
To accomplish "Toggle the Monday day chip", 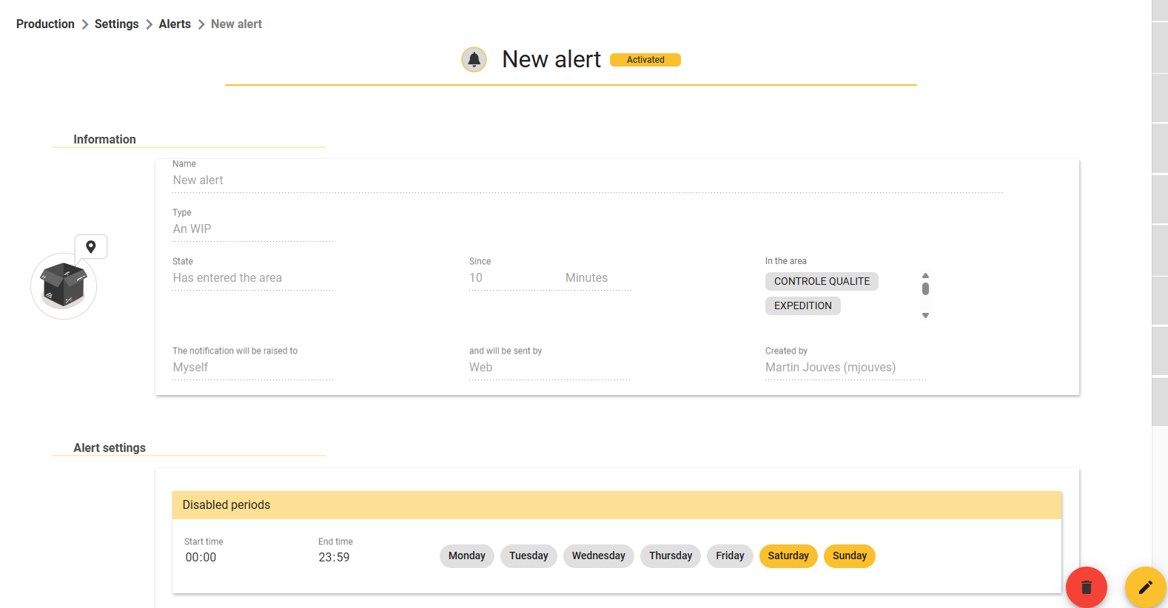I will click(x=467, y=556).
